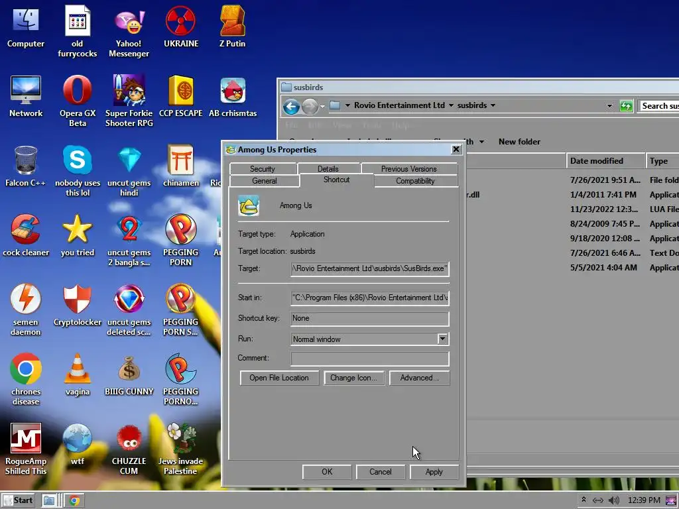This screenshot has height=509, width=679.
Task: Click the Comment text field
Action: [x=369, y=359]
